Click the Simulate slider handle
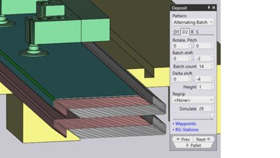280x158 pixels. (212, 116)
